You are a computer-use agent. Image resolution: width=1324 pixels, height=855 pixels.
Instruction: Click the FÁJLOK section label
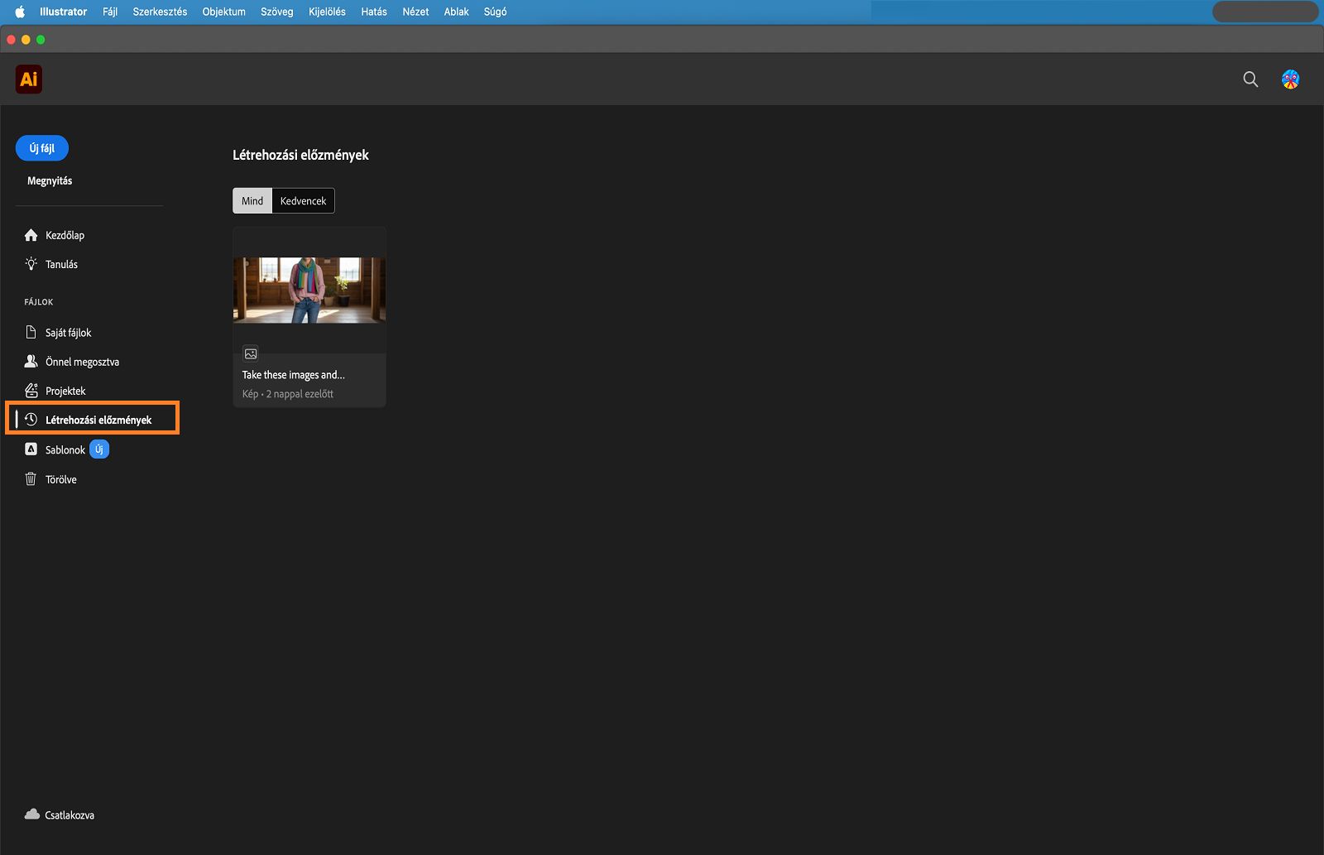pyautogui.click(x=39, y=302)
